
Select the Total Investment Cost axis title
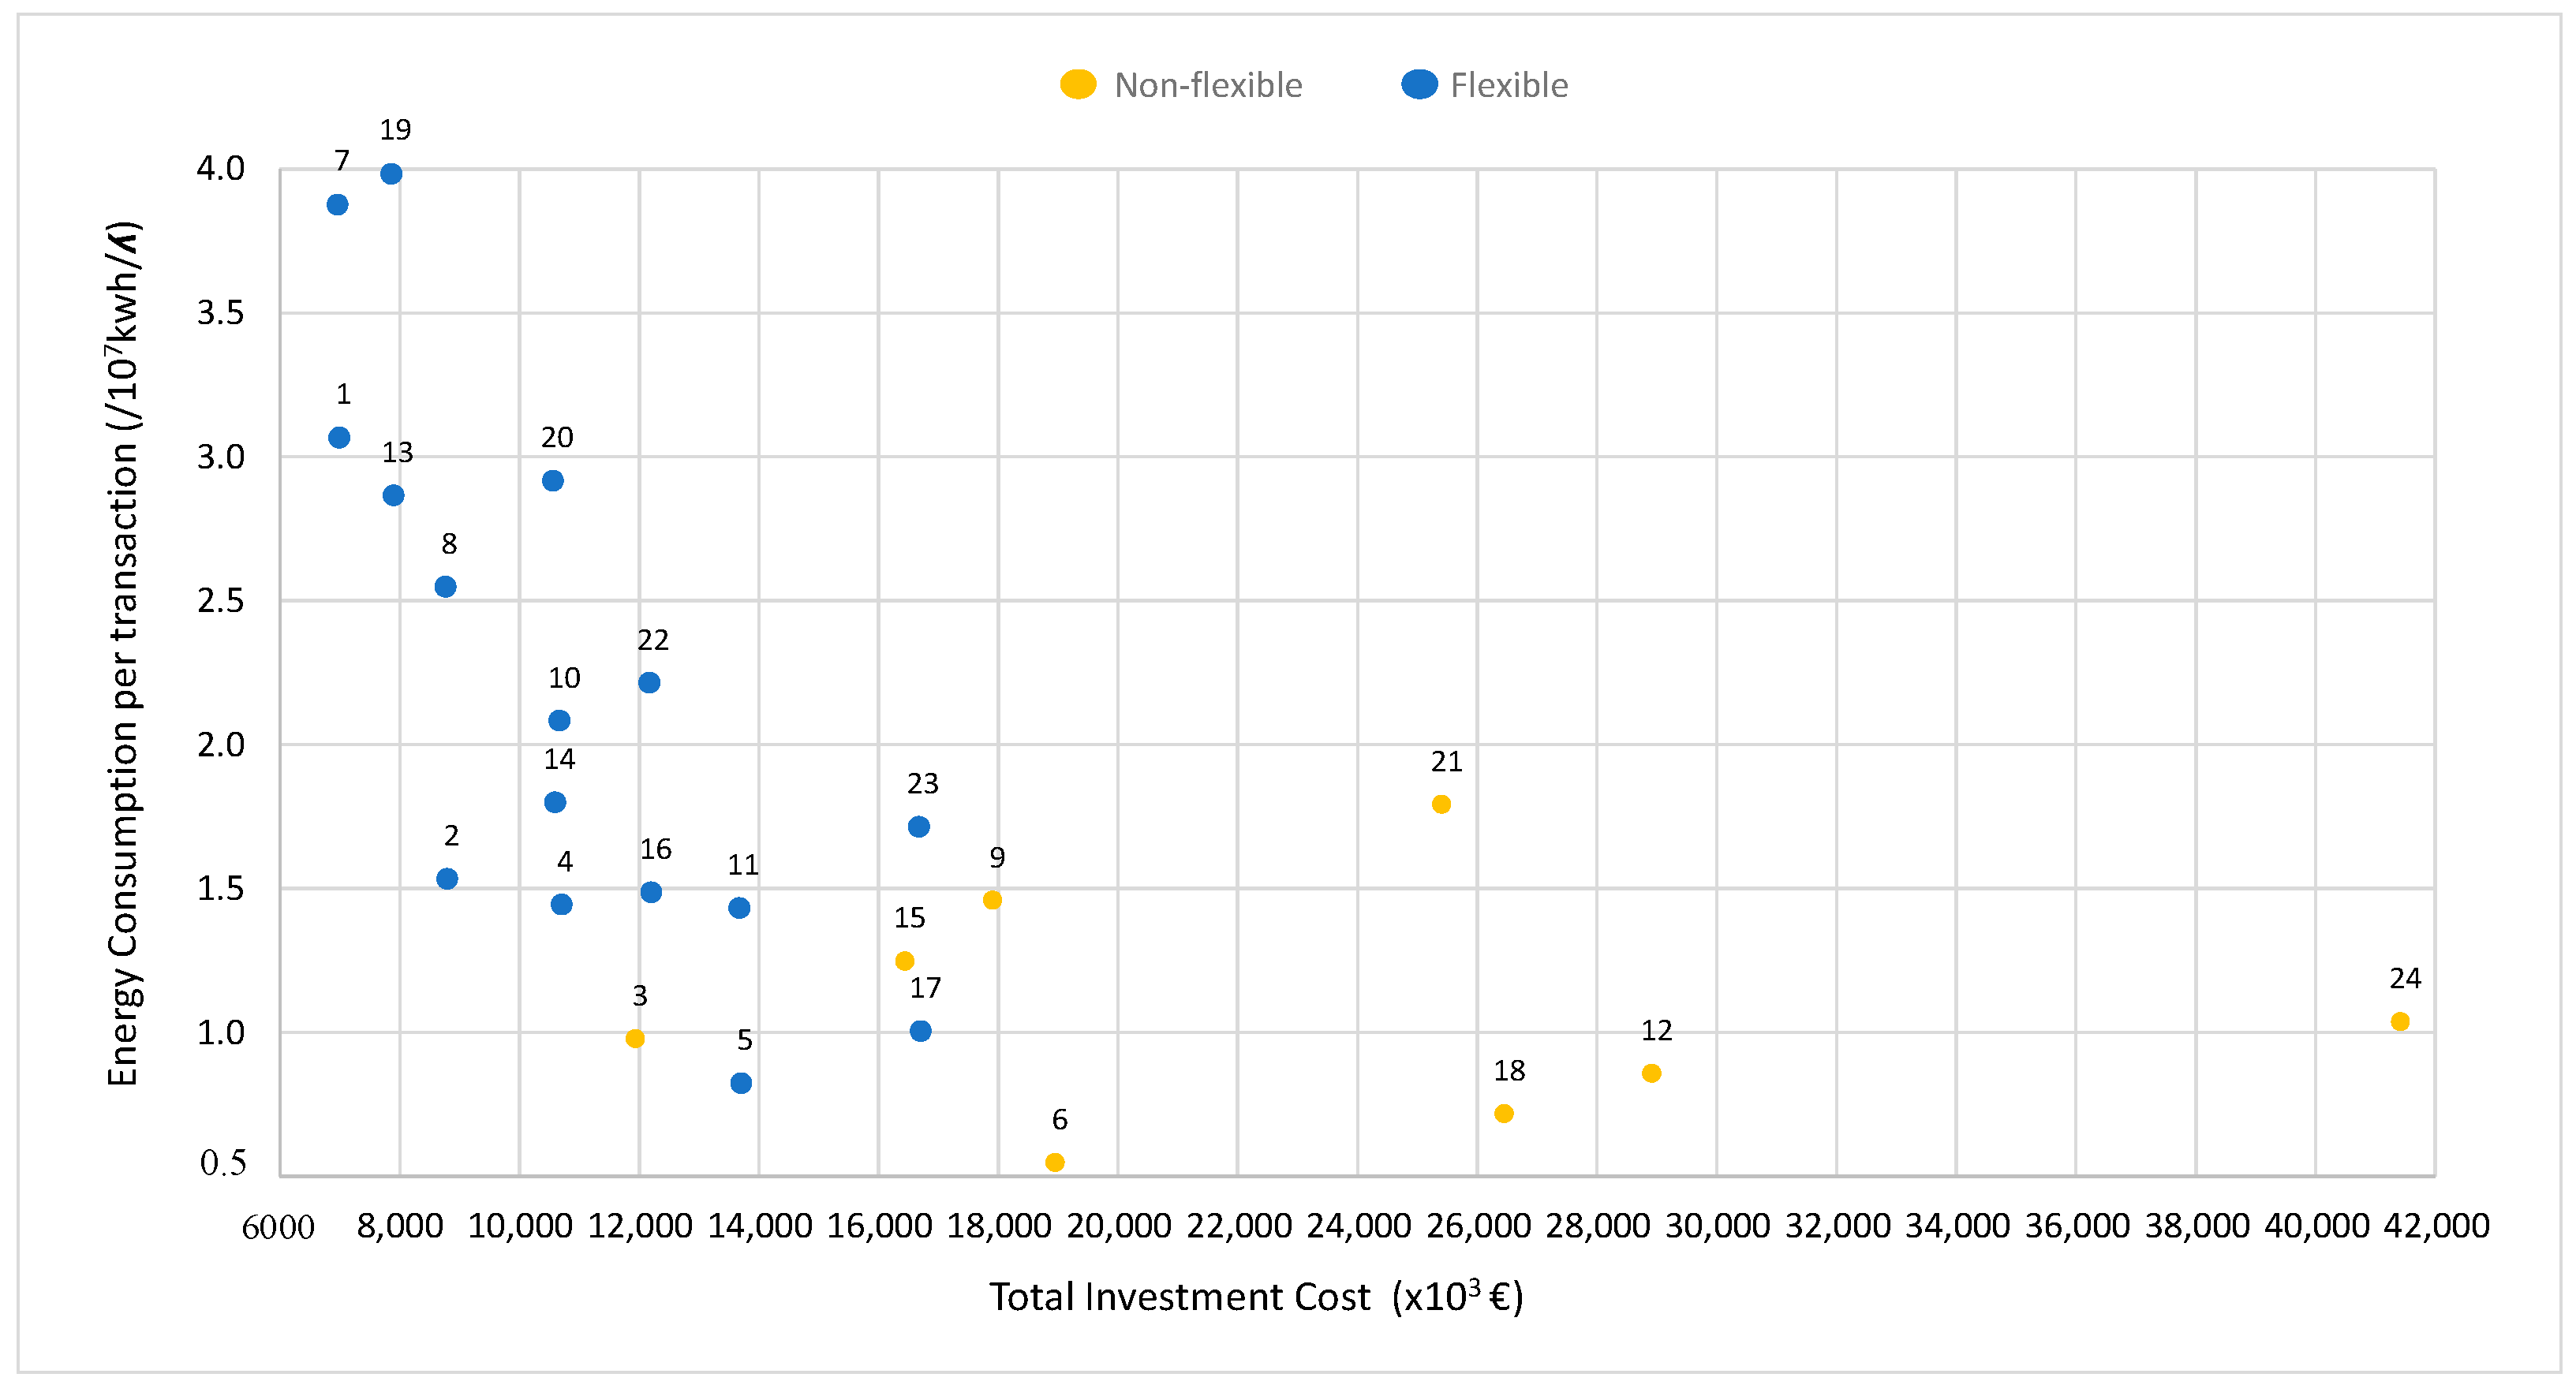1255,1297
